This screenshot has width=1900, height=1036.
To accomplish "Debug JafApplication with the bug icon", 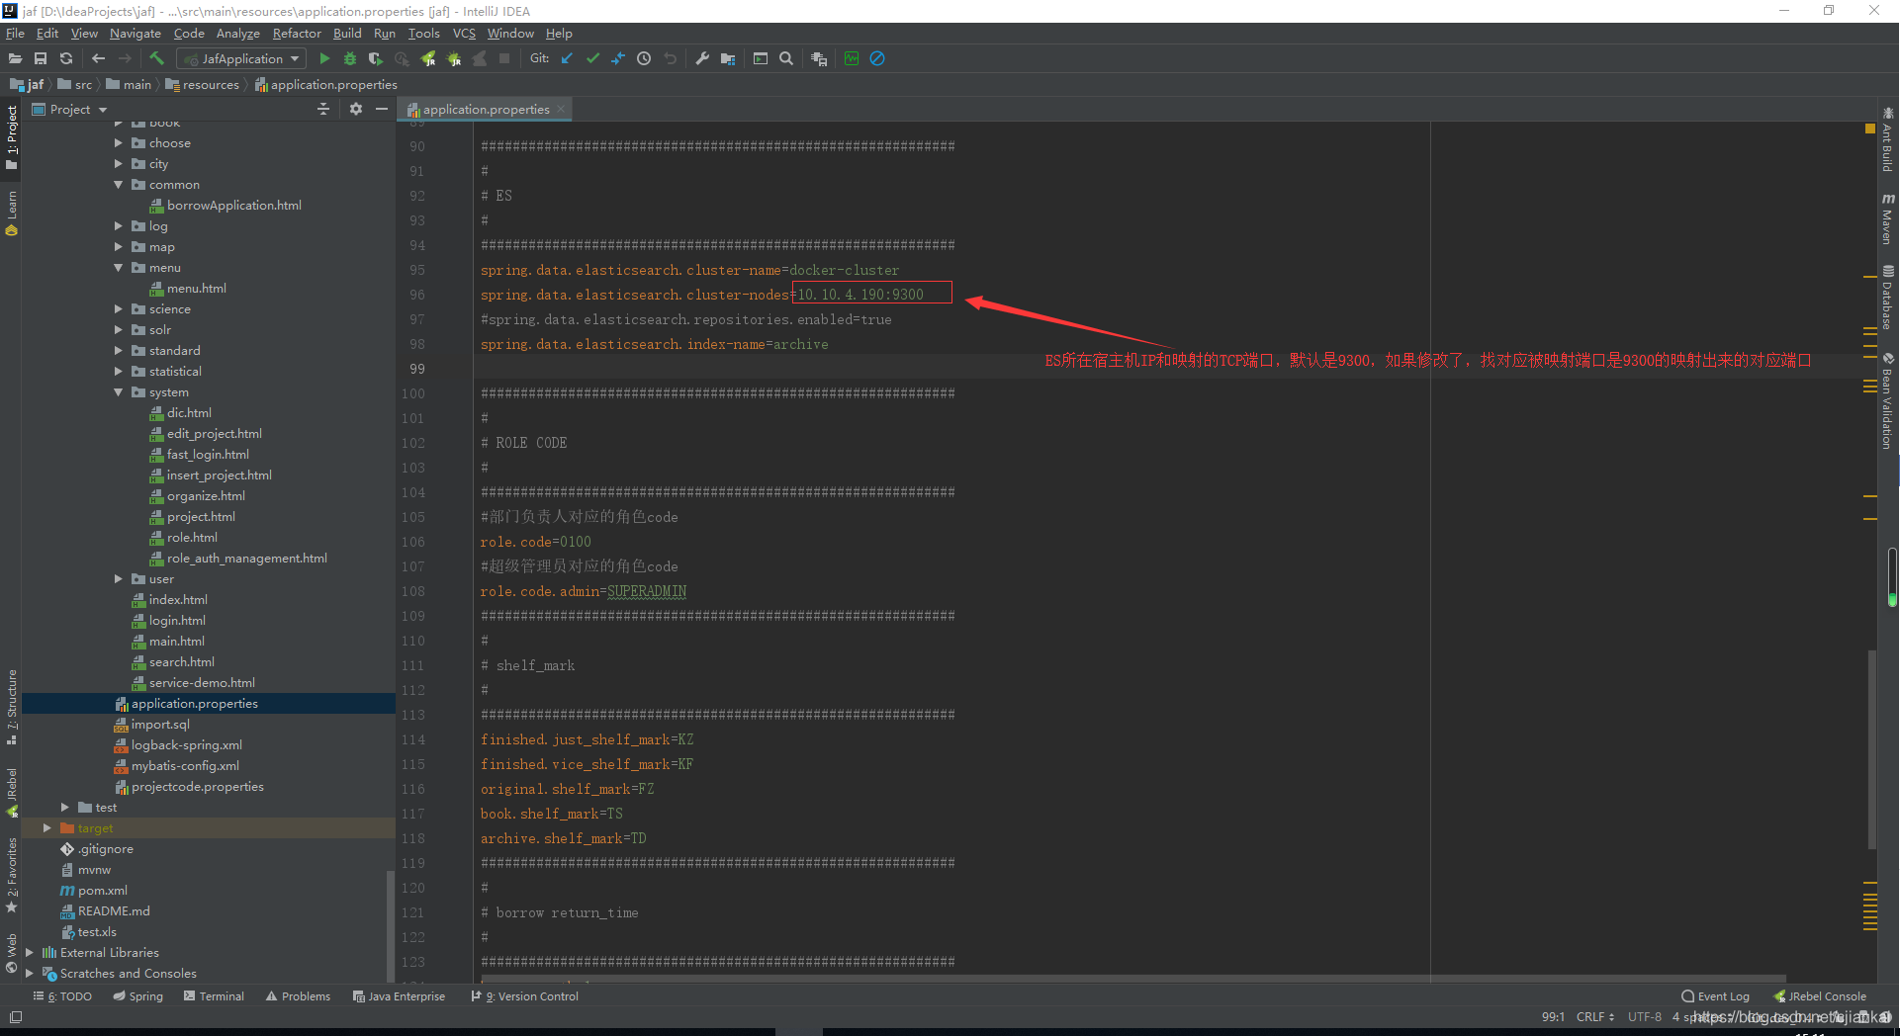I will click(x=350, y=59).
